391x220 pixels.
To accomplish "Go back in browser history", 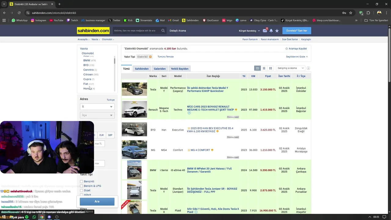I will 4,13.
